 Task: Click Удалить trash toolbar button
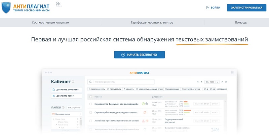(128, 89)
